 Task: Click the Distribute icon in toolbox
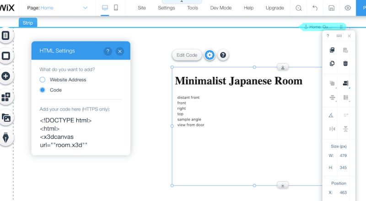tap(332, 97)
